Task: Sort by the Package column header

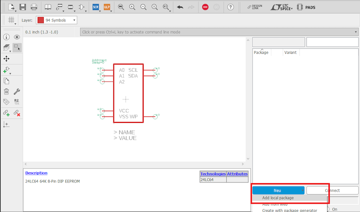Action: pos(261,52)
